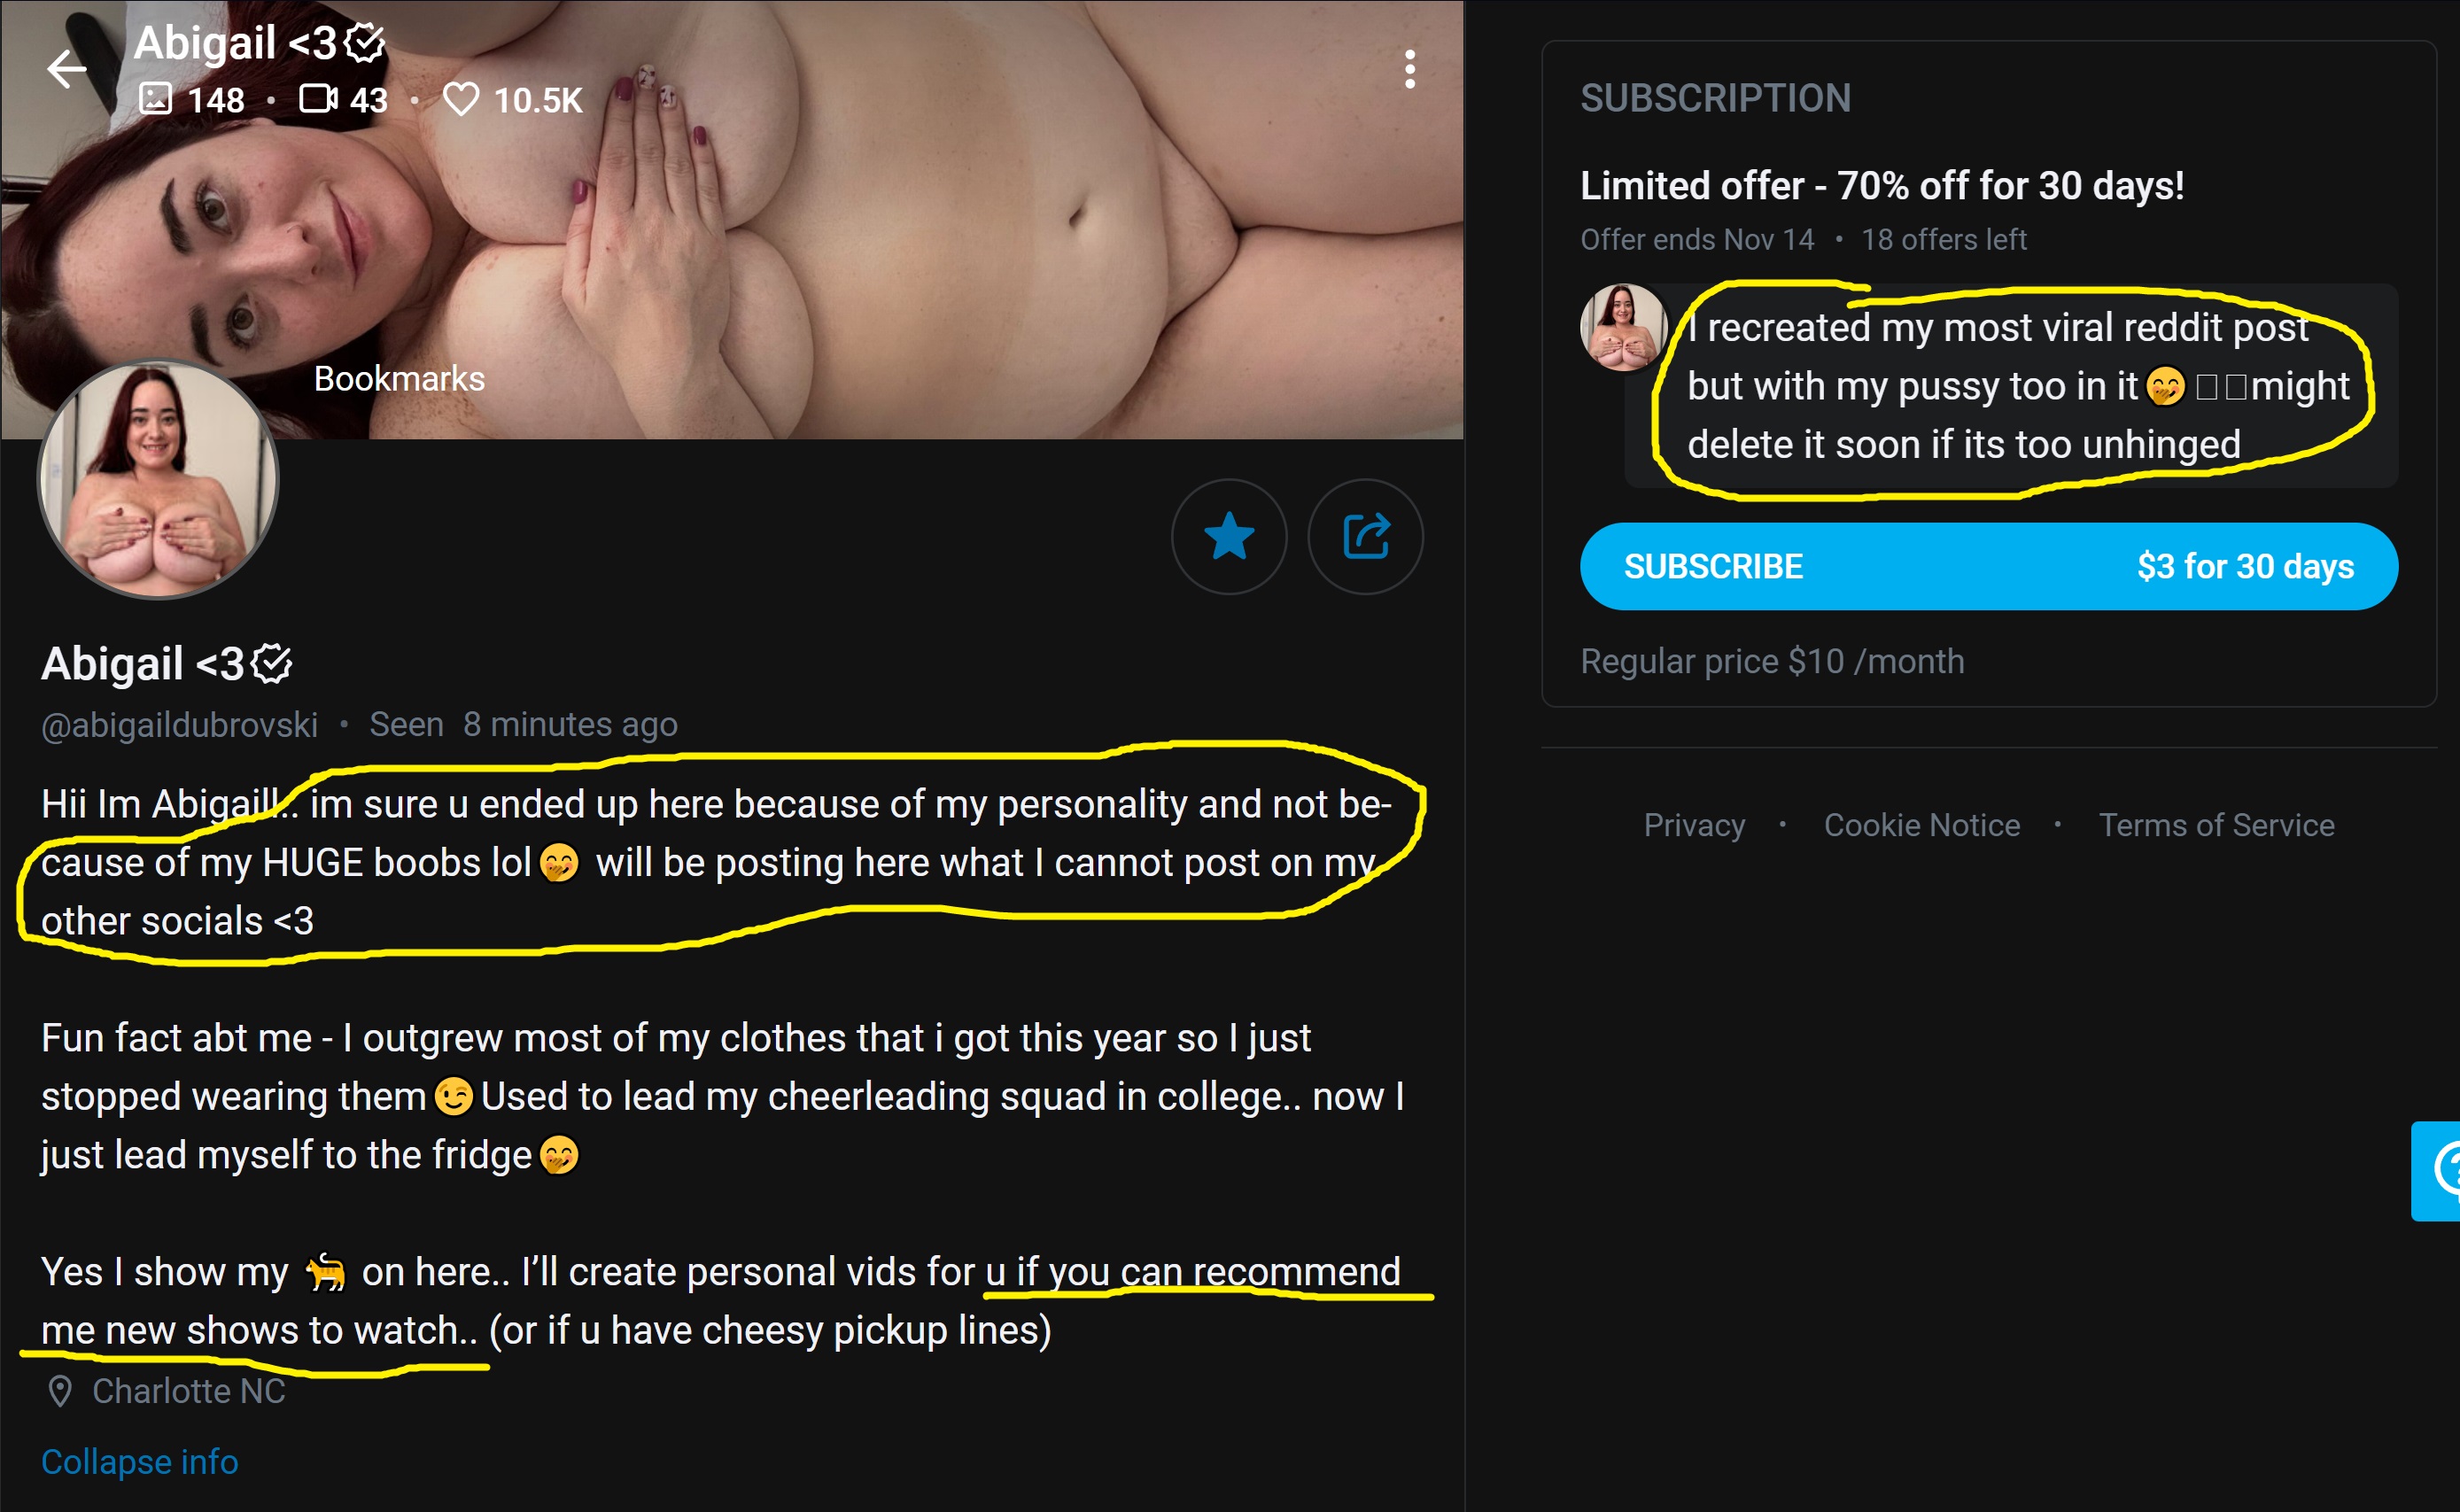Screen dimensions: 2460x1512
Task: Open the Terms of Service link
Action: (x=2216, y=825)
